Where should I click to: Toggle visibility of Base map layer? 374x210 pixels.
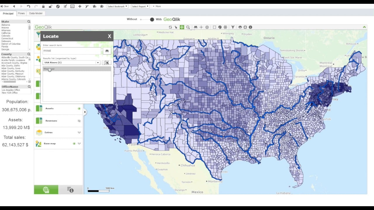pyautogui.click(x=74, y=143)
